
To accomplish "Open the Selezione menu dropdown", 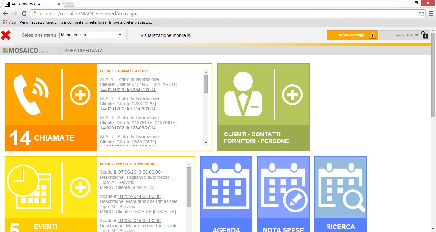I will [x=91, y=35].
